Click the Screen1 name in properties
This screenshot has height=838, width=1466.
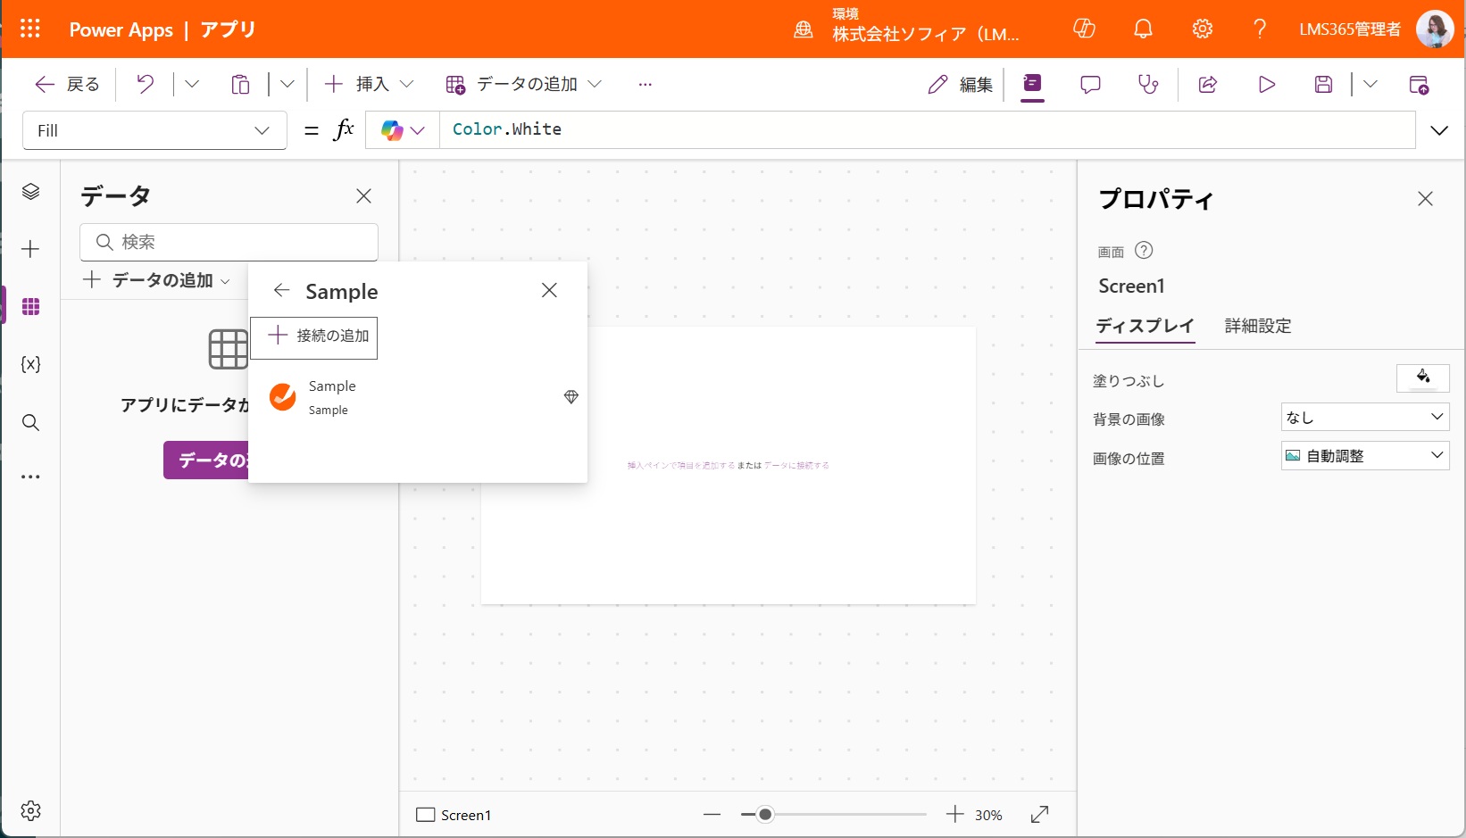tap(1131, 286)
